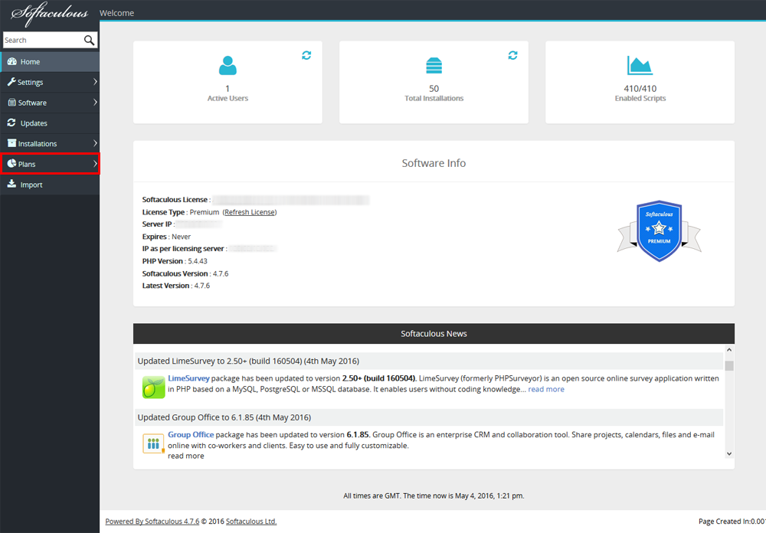Click the 410/410 Enabled Scripts value
The height and width of the screenshot is (533, 766).
click(640, 88)
